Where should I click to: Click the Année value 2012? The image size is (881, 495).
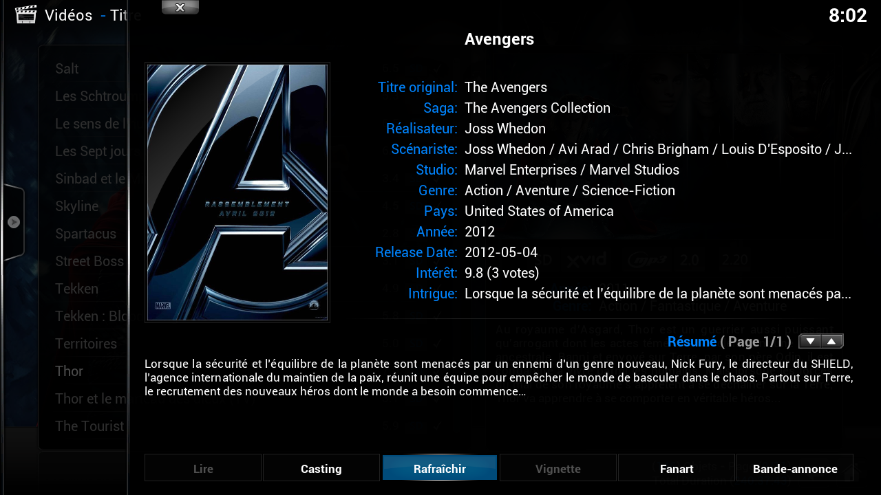(480, 232)
